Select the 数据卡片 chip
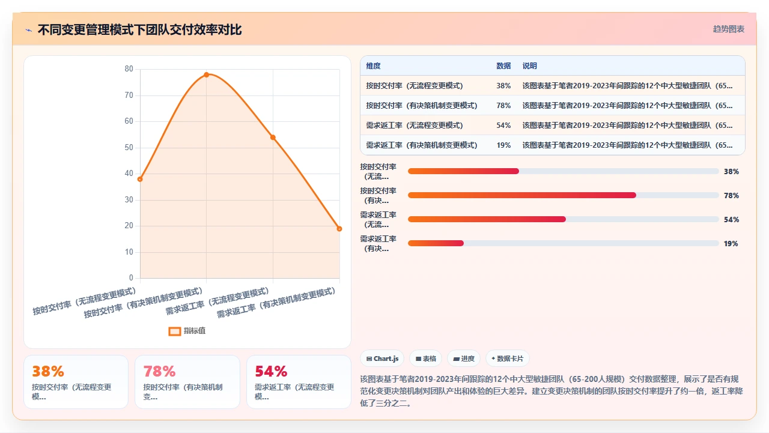 [508, 359]
